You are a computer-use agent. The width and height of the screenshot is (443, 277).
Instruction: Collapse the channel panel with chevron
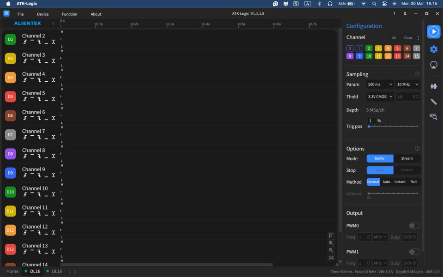(x=53, y=23)
